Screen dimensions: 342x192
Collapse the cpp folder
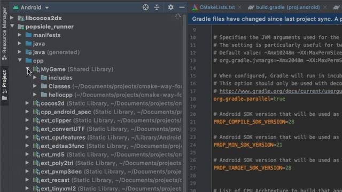click(20, 60)
